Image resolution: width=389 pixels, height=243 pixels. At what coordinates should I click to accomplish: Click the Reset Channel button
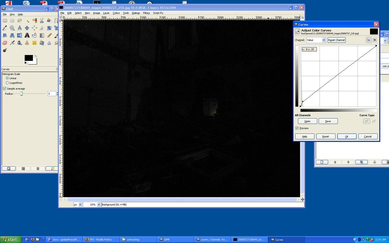click(x=336, y=40)
